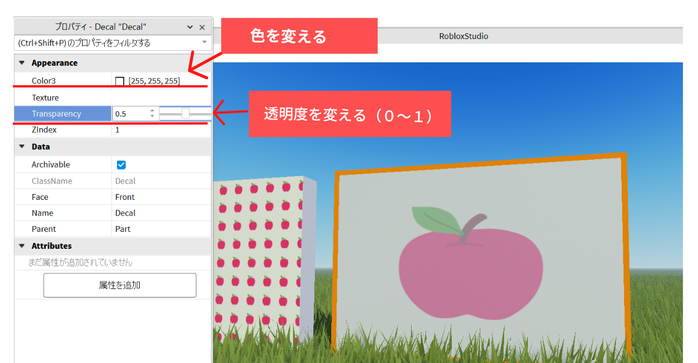The image size is (698, 363).
Task: Open the filter field dropdown arrow
Action: 204,43
